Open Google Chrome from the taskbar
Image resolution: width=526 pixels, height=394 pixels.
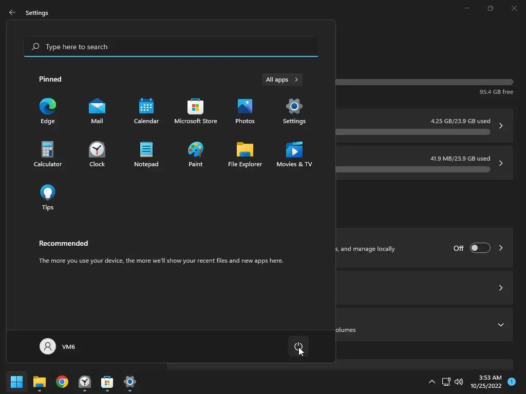[x=62, y=382]
